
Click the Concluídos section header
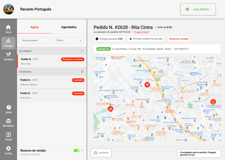pyautogui.click(x=52, y=72)
